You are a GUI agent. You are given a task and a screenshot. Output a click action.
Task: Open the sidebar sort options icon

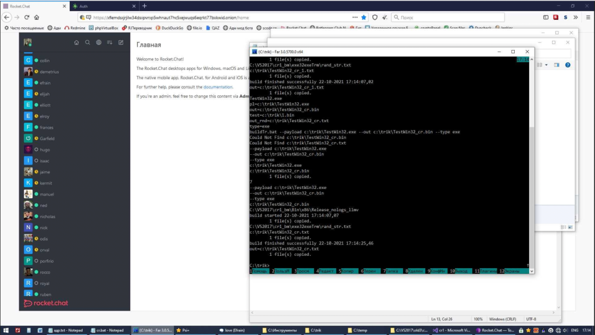coord(110,42)
